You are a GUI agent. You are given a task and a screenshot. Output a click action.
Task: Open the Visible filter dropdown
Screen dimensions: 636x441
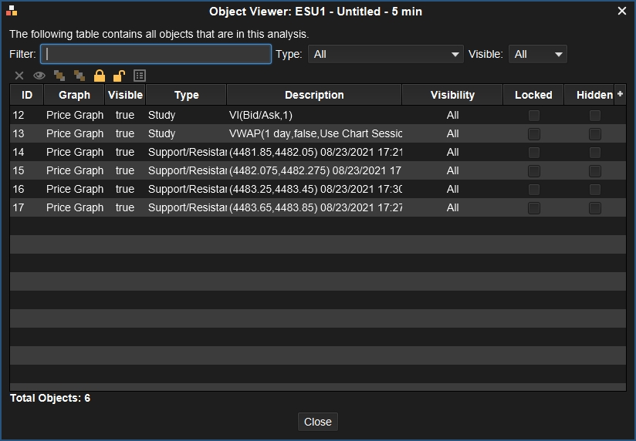[538, 54]
